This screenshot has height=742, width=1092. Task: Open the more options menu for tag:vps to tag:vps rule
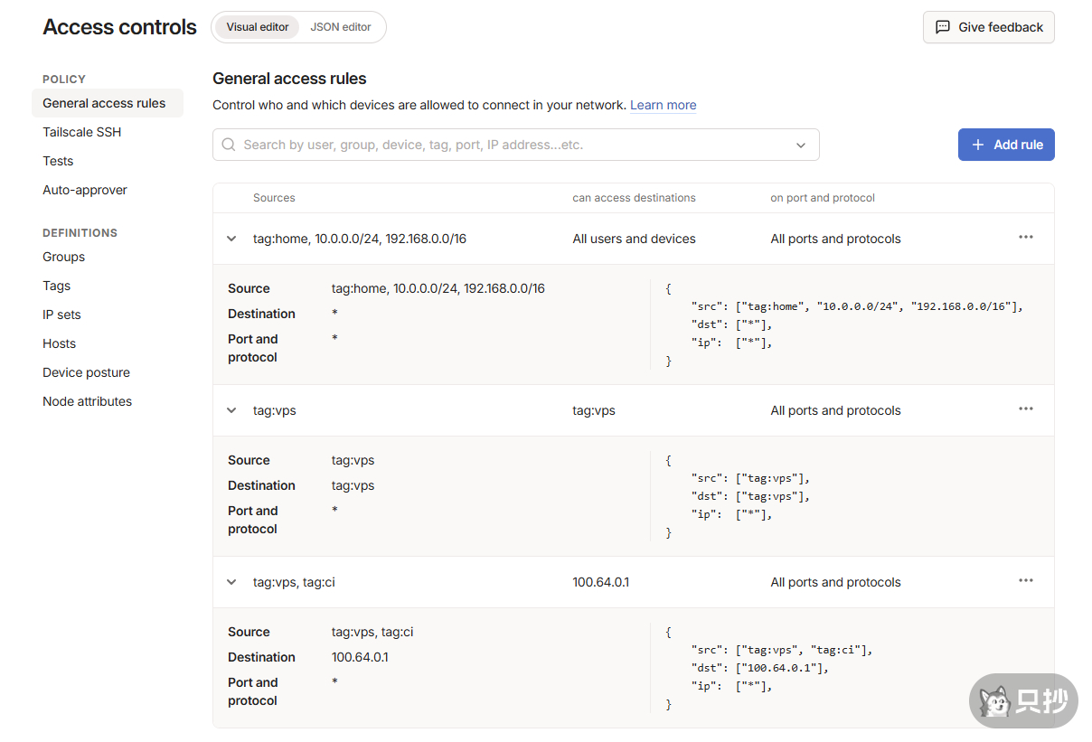[x=1025, y=409]
